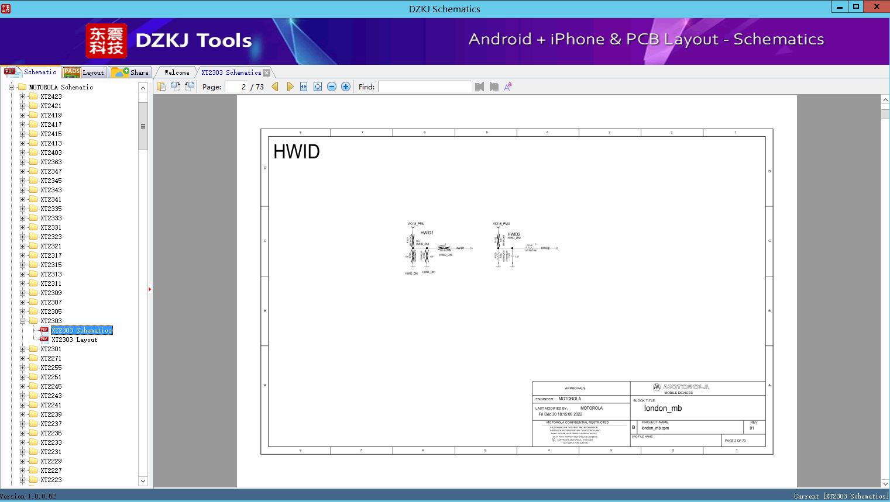Zoom out with the minus icon
This screenshot has width=890, height=502.
(332, 86)
